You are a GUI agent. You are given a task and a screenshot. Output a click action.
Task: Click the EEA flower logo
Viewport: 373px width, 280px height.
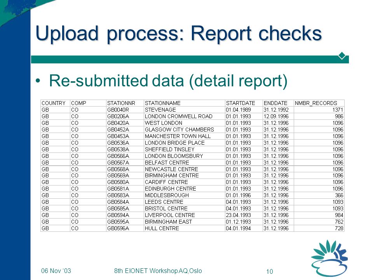329,258
